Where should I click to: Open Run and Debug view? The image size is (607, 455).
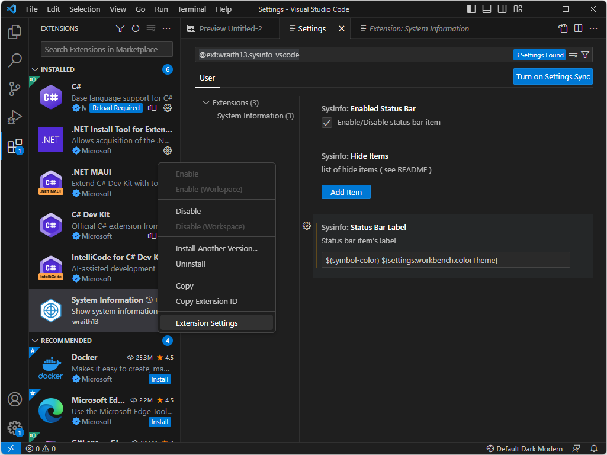(15, 117)
